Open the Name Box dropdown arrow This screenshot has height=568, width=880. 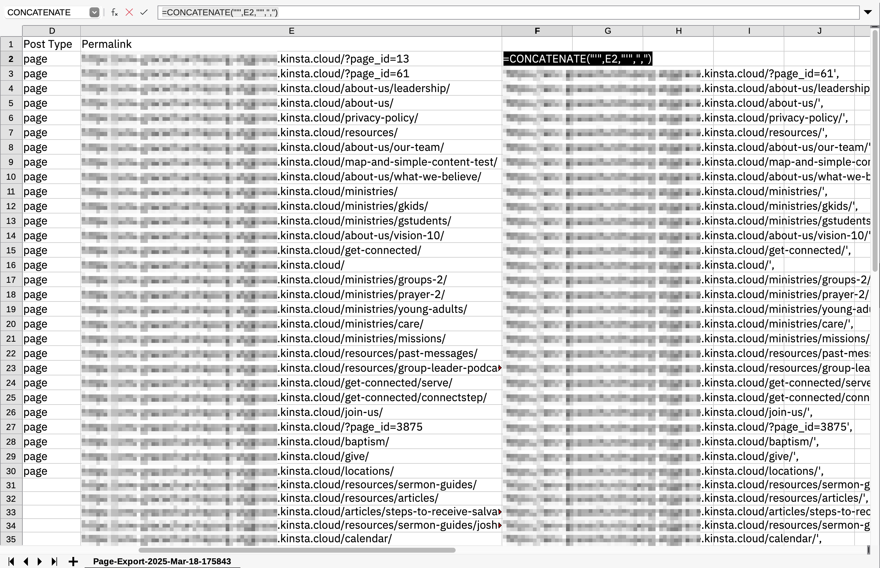tap(94, 13)
